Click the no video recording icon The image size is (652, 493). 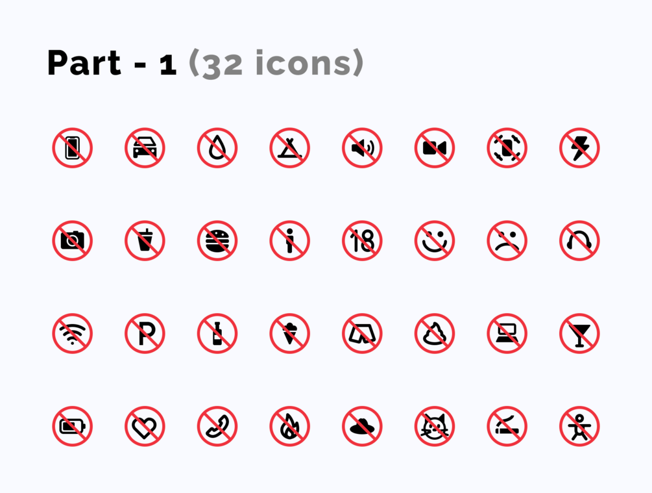tap(435, 148)
